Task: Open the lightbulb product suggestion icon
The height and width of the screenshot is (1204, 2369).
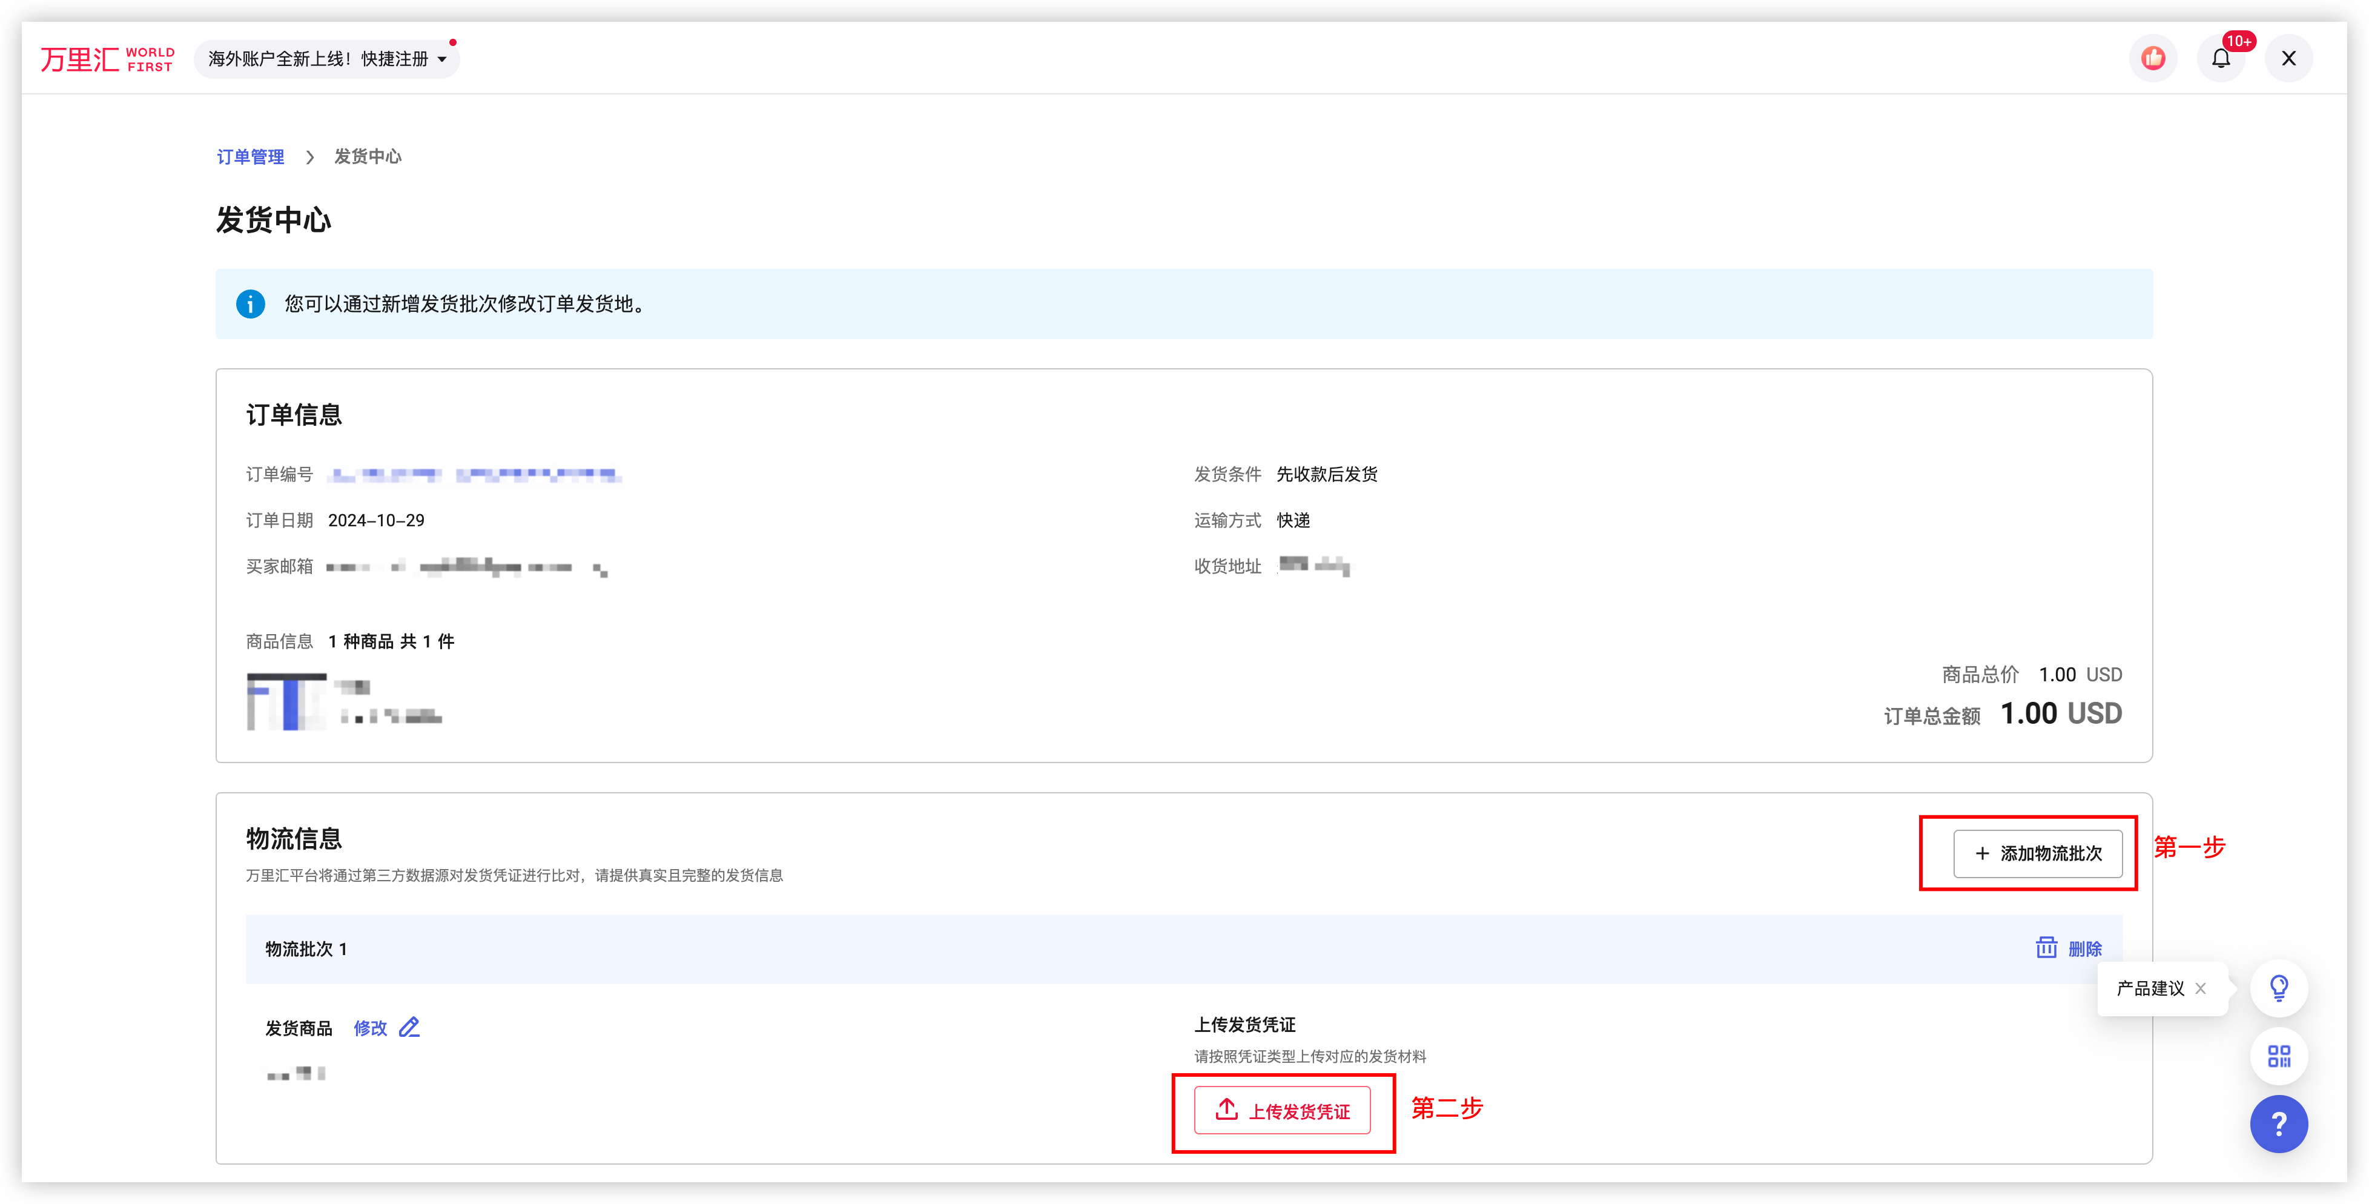Action: click(x=2278, y=988)
